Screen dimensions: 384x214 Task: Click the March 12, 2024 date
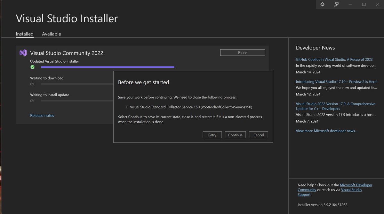[x=308, y=94]
